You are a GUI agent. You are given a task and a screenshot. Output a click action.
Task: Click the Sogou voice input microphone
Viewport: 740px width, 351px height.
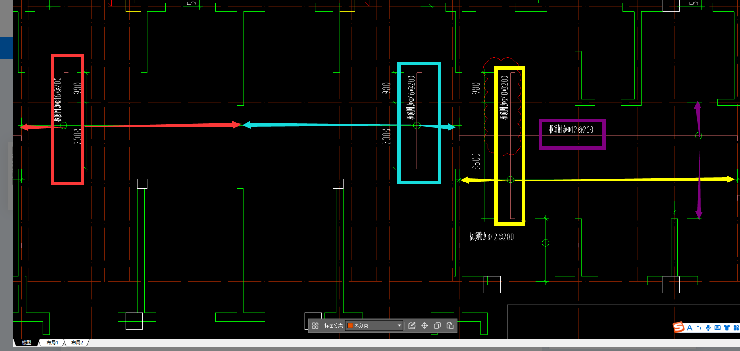coord(708,327)
